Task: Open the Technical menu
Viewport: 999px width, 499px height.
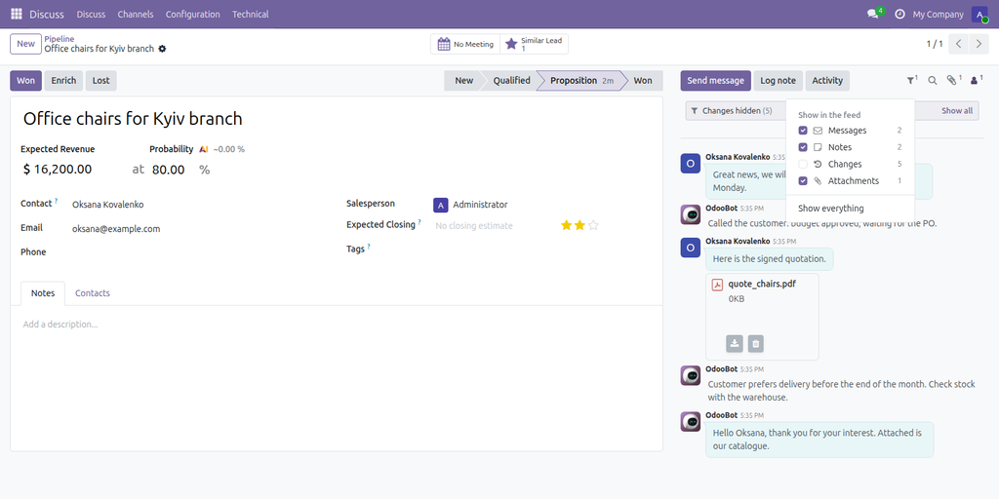Action: (x=251, y=14)
